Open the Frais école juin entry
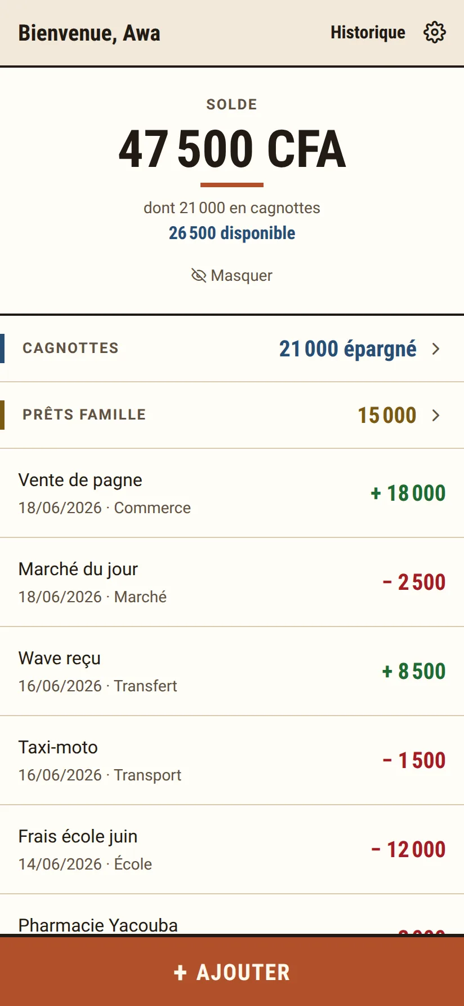The height and width of the screenshot is (1006, 464). (x=232, y=850)
